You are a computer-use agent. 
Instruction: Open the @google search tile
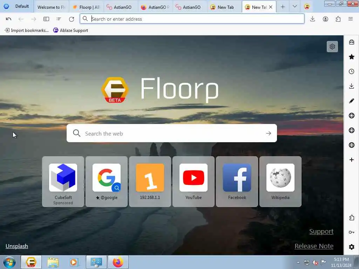coord(107,182)
